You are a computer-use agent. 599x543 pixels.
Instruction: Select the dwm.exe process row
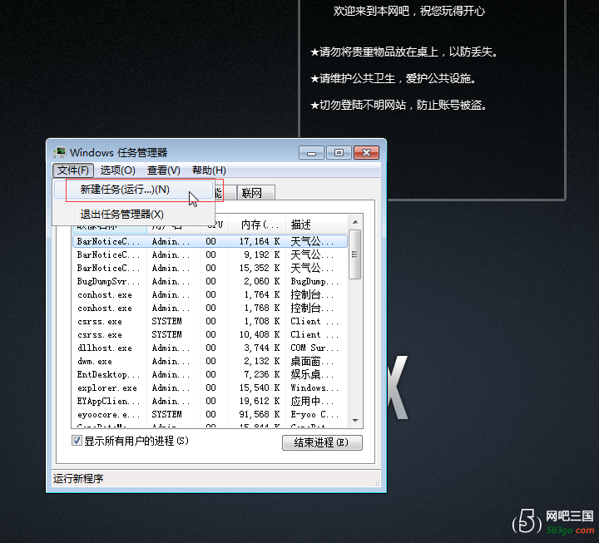tap(210, 361)
